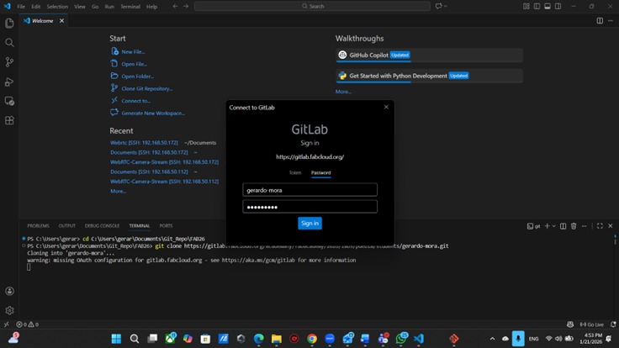Viewport: 619px width, 348px height.
Task: Toggle the secondary side bar
Action: tap(558, 7)
